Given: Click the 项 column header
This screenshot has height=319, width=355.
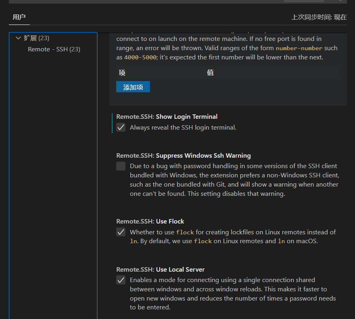Looking at the screenshot, I should point(122,73).
